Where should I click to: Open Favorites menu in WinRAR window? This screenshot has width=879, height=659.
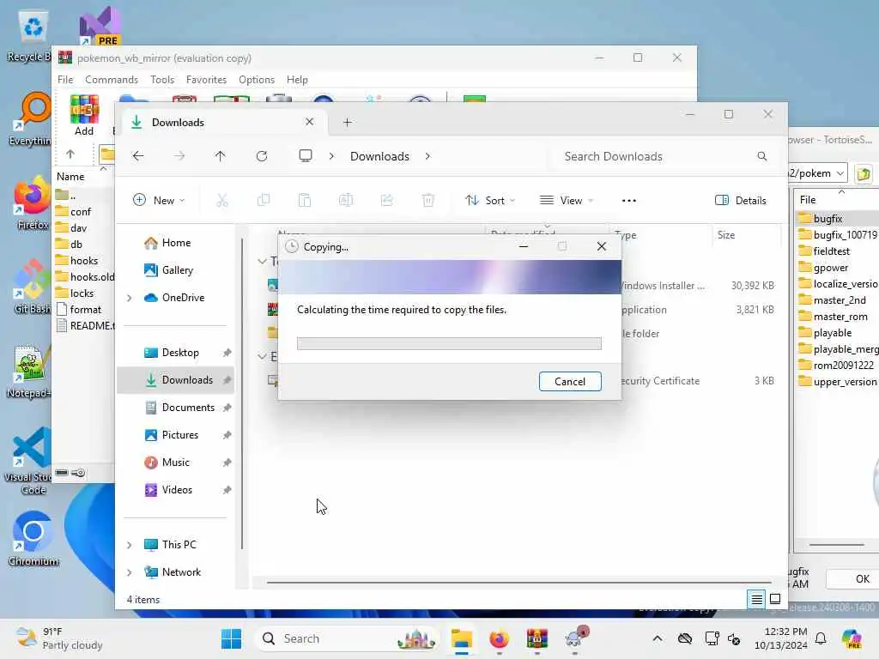coord(206,80)
